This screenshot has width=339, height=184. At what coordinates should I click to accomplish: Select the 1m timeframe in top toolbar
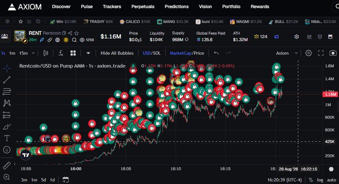click(x=12, y=53)
